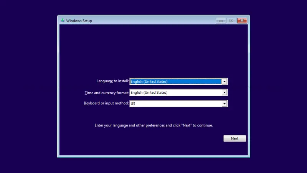Click the Time and currency English (United States) value
Viewport: 307px width, 173px height.
pyautogui.click(x=175, y=93)
